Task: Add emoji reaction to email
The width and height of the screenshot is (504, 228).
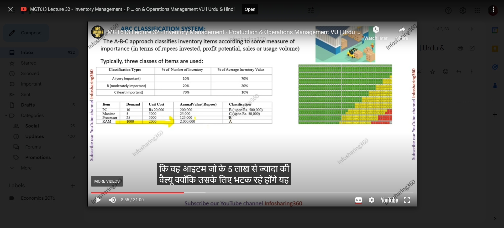Action: [x=445, y=71]
